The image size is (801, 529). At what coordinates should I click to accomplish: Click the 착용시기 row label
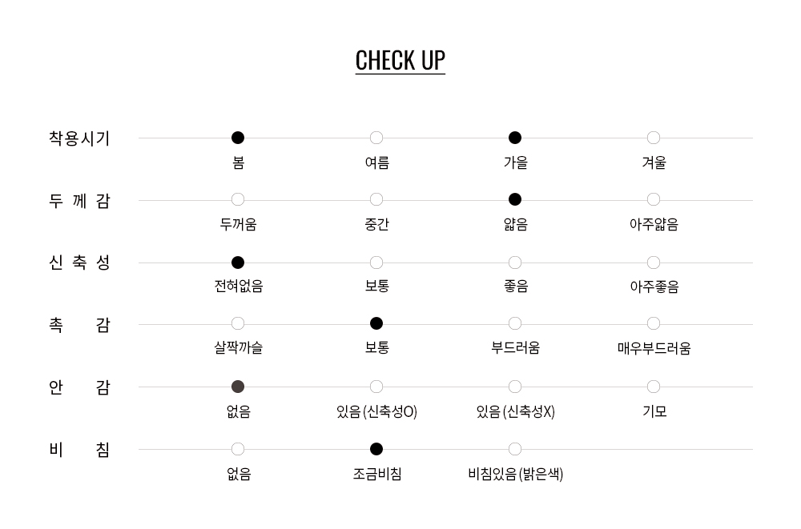tap(79, 138)
